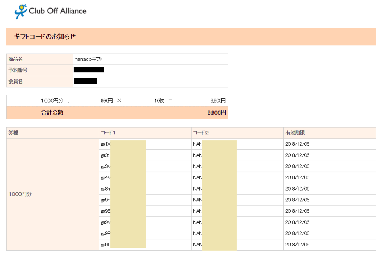Image resolution: width=384 pixels, height=255 pixels.
Task: Click the code starting with ga9E
Action: tap(105, 211)
